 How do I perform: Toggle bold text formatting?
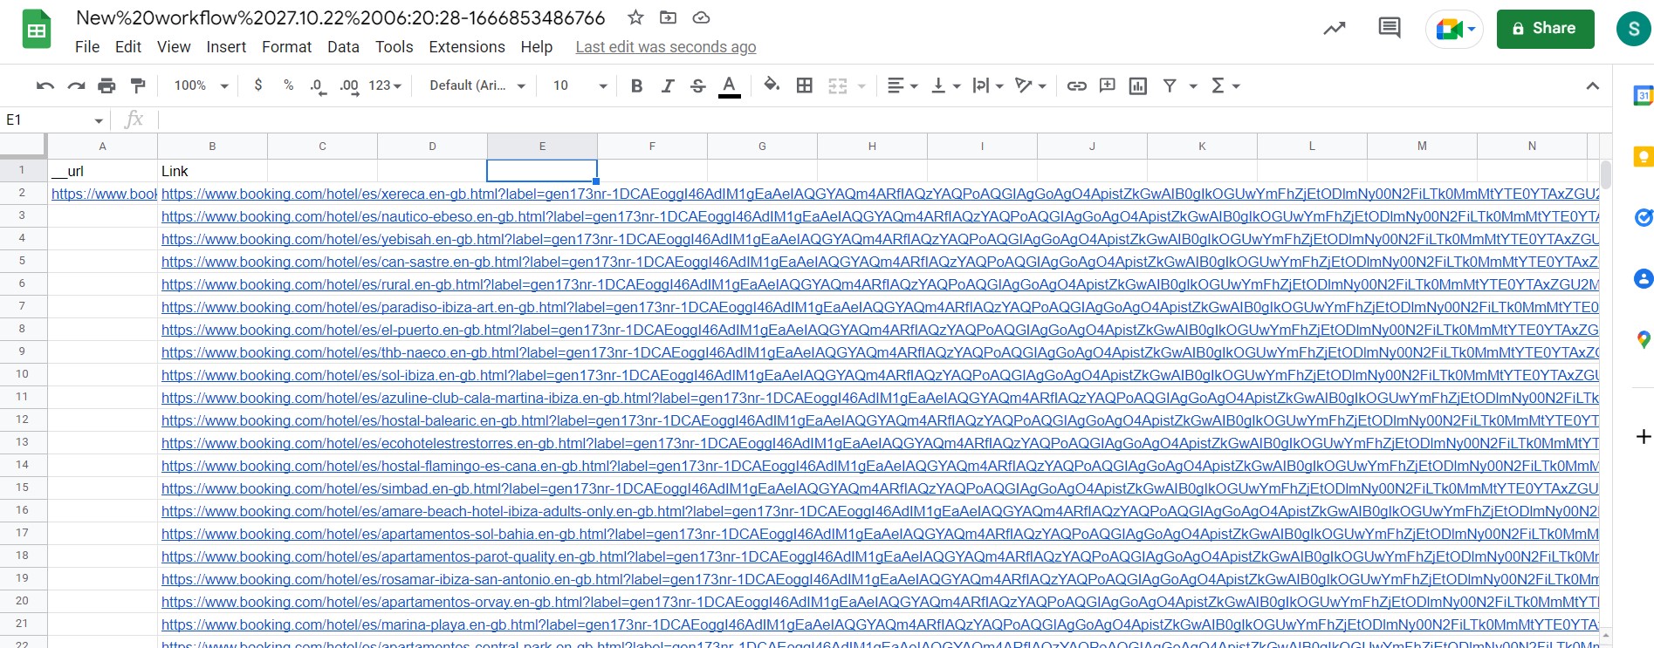pos(636,85)
